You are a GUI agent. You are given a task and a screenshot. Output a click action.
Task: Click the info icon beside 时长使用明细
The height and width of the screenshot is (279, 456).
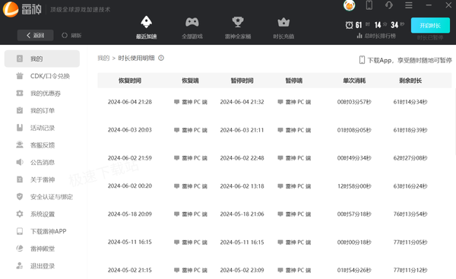(161, 58)
